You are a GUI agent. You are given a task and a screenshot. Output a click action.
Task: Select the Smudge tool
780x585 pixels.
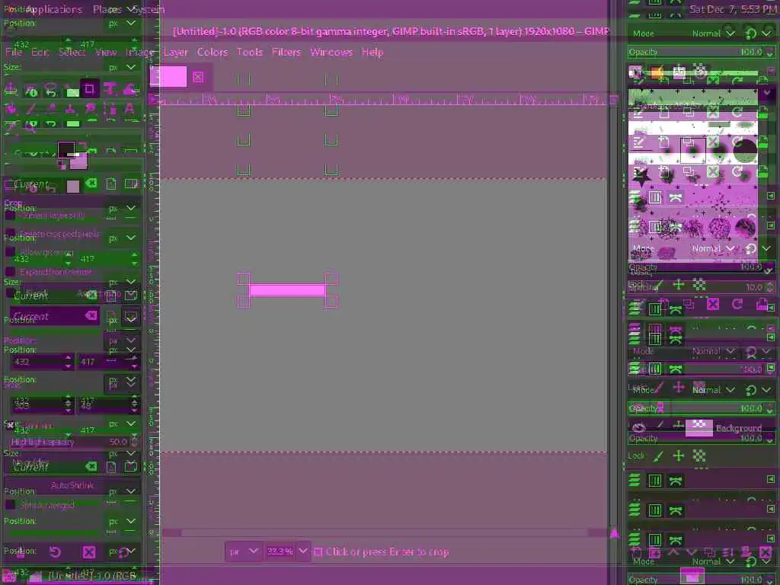coord(90,108)
